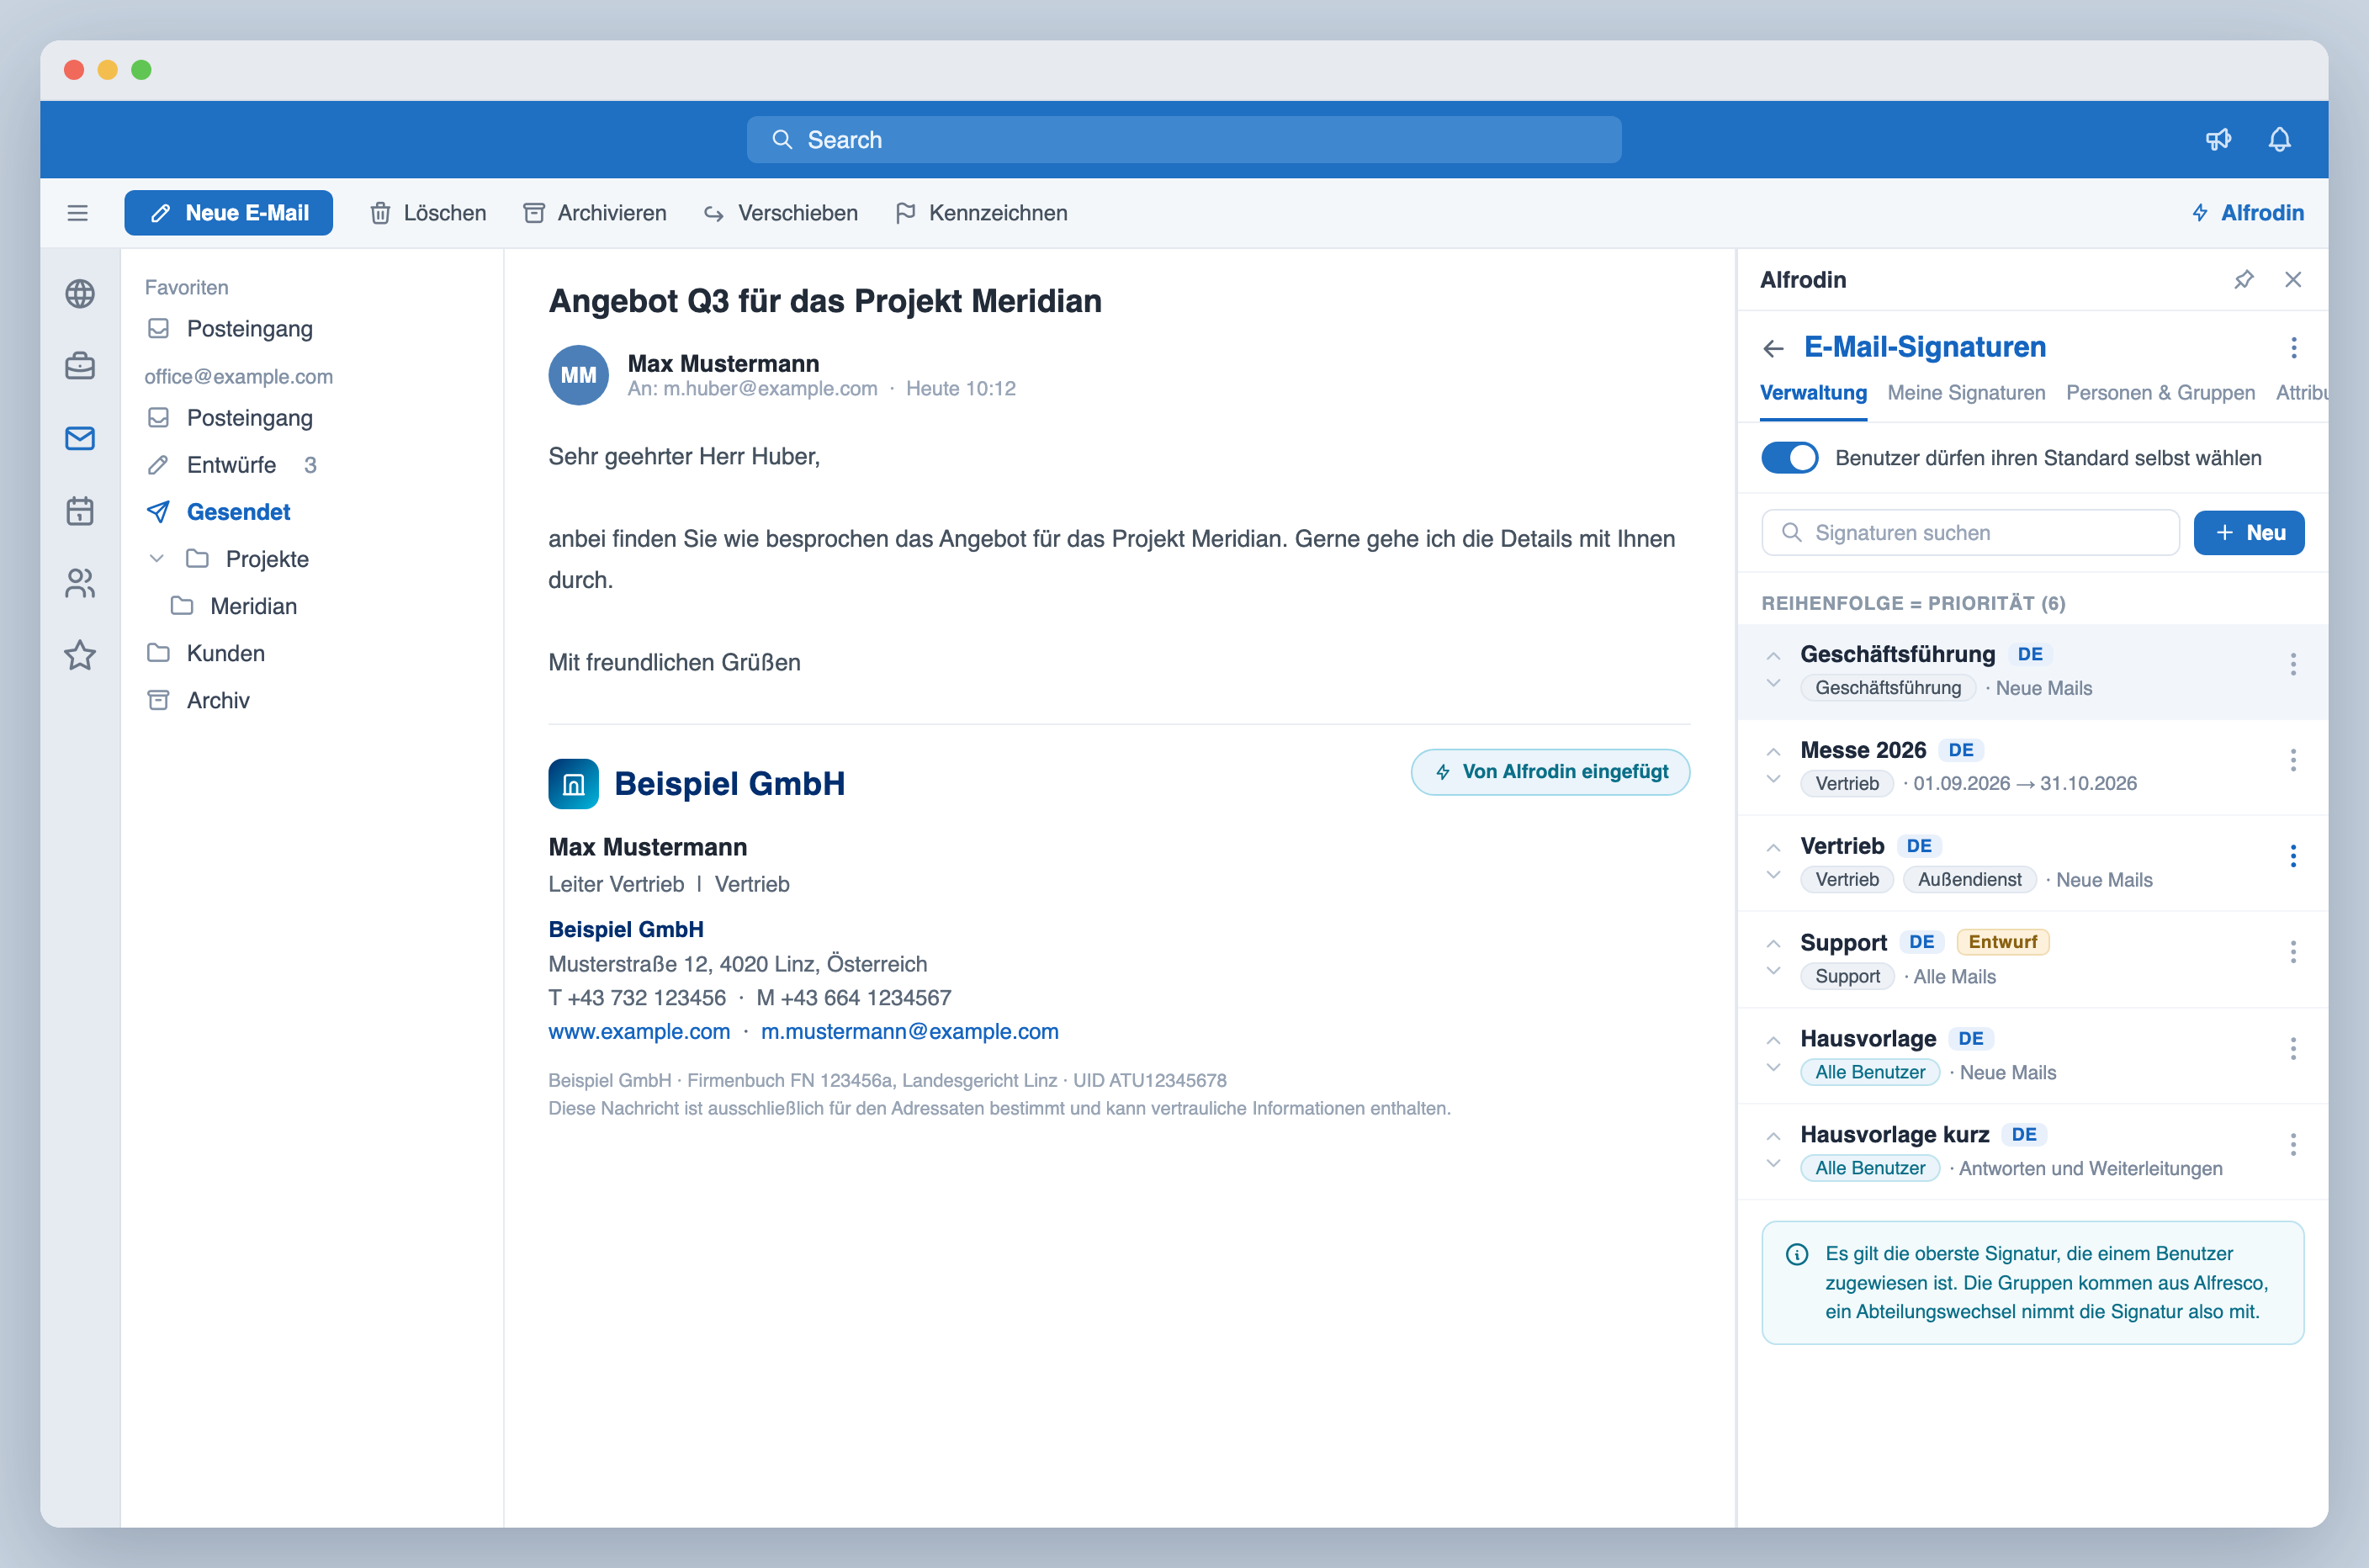Move Messe 2026 signature down
This screenshot has width=2369, height=1568.
(1773, 779)
